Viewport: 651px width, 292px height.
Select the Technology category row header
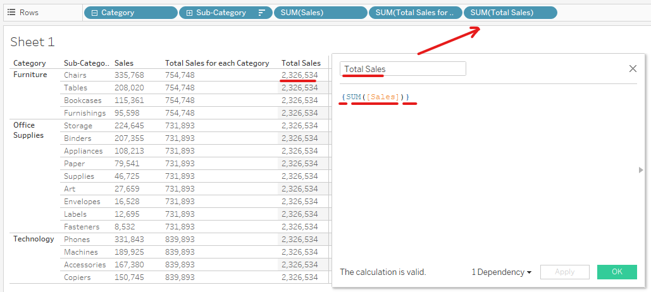pyautogui.click(x=34, y=239)
